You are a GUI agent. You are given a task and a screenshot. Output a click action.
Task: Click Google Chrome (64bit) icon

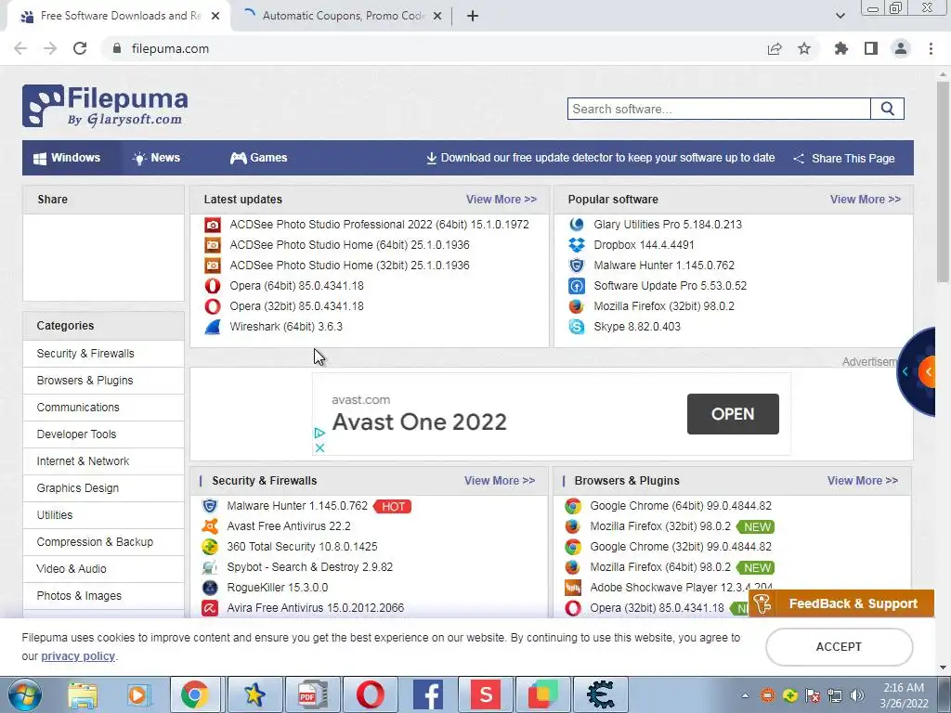click(572, 506)
